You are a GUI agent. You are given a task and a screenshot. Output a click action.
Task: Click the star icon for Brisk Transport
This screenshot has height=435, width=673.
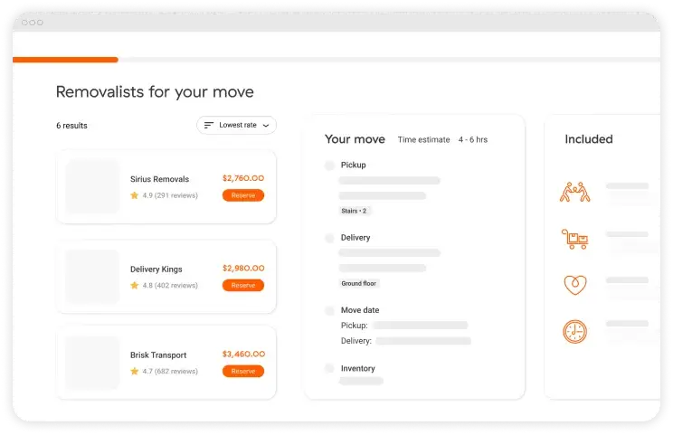135,372
